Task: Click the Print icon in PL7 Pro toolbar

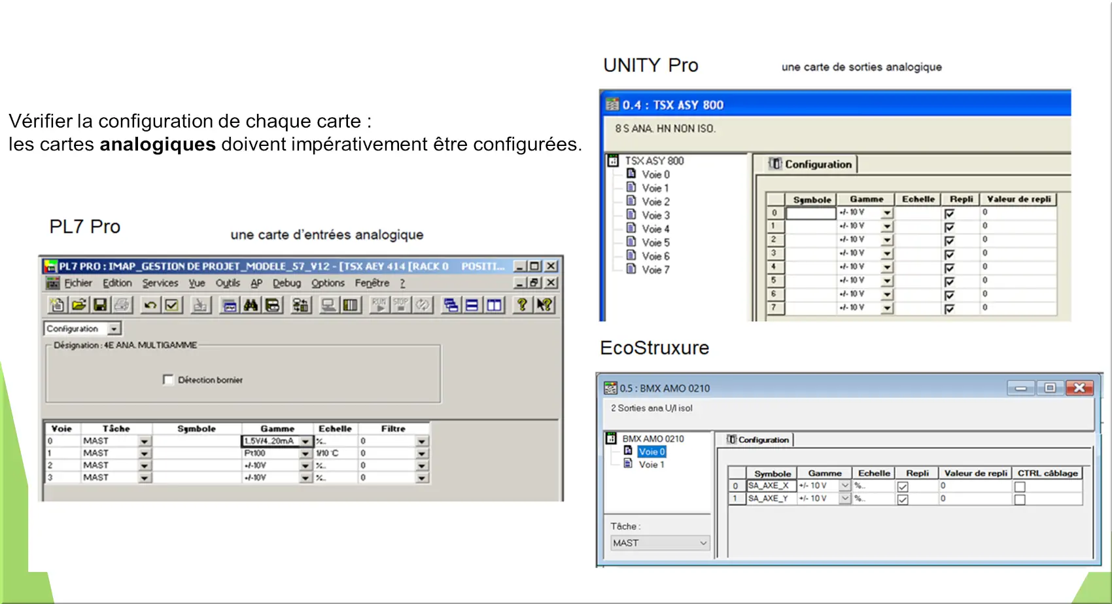Action: tap(122, 305)
